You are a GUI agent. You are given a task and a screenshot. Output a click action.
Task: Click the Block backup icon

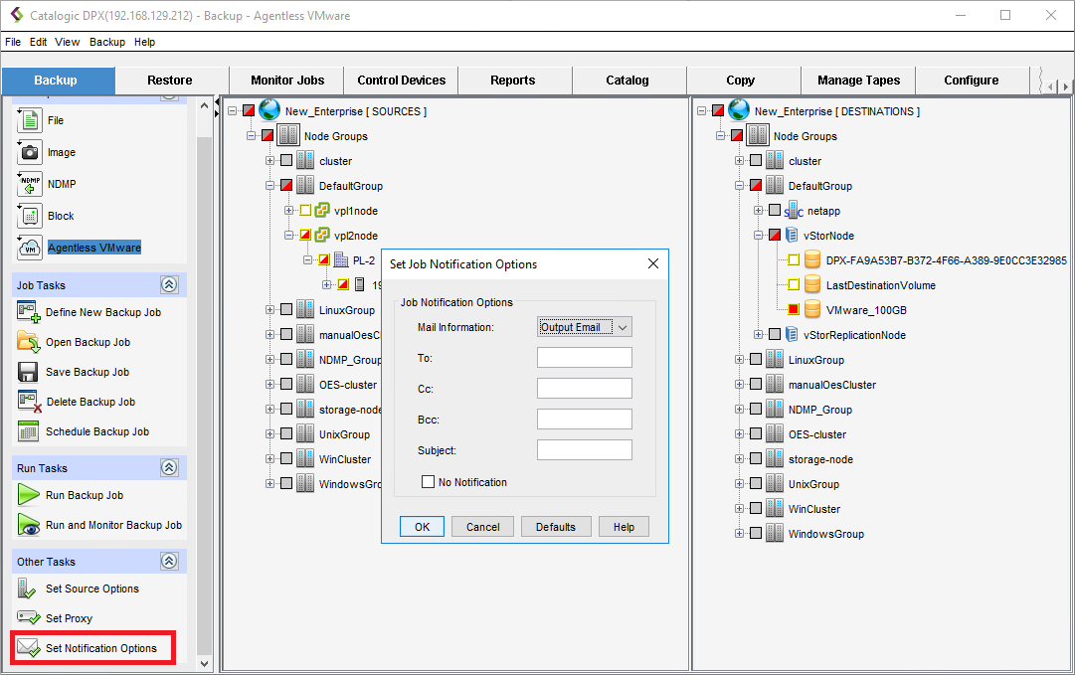pos(30,216)
